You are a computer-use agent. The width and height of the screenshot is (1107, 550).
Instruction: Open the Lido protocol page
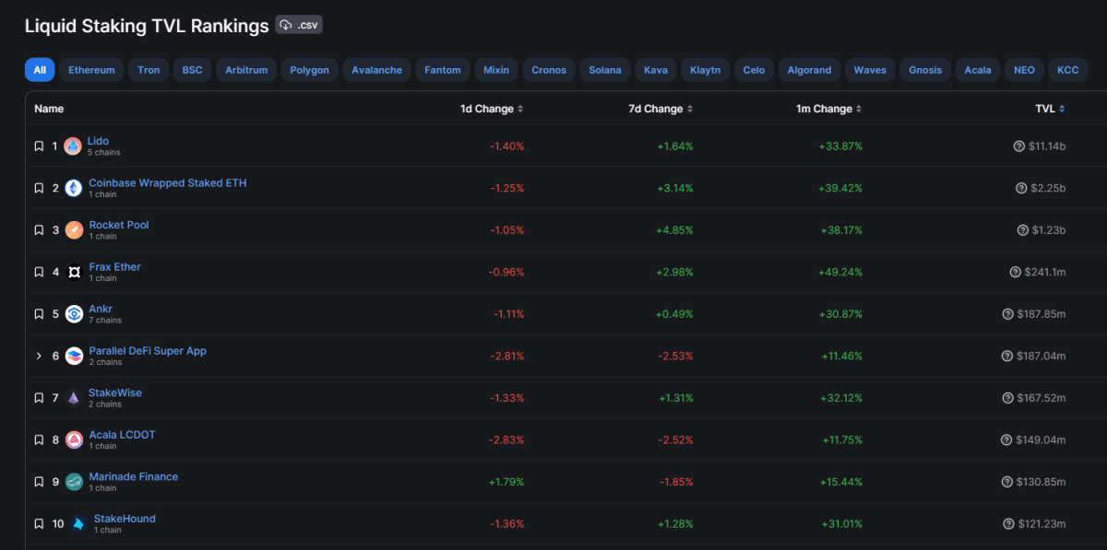[x=98, y=141]
